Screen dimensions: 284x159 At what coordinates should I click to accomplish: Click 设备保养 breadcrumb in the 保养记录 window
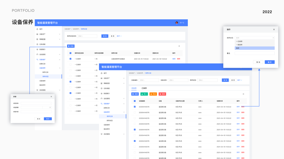[140, 73]
